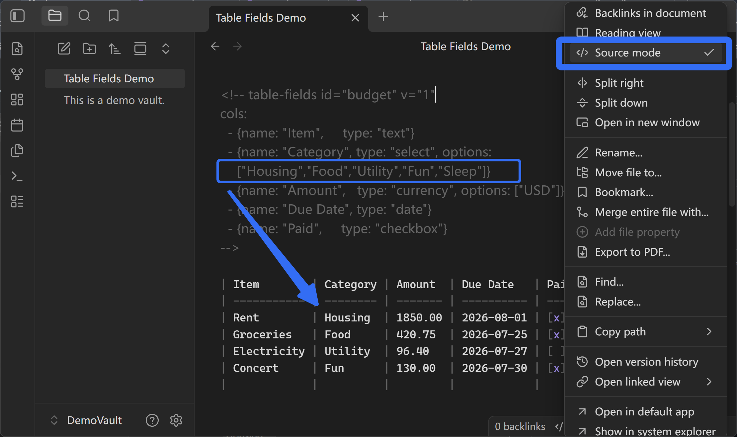Screen dimensions: 737x437
Task: Collapse or expand all folders icon
Action: click(166, 49)
